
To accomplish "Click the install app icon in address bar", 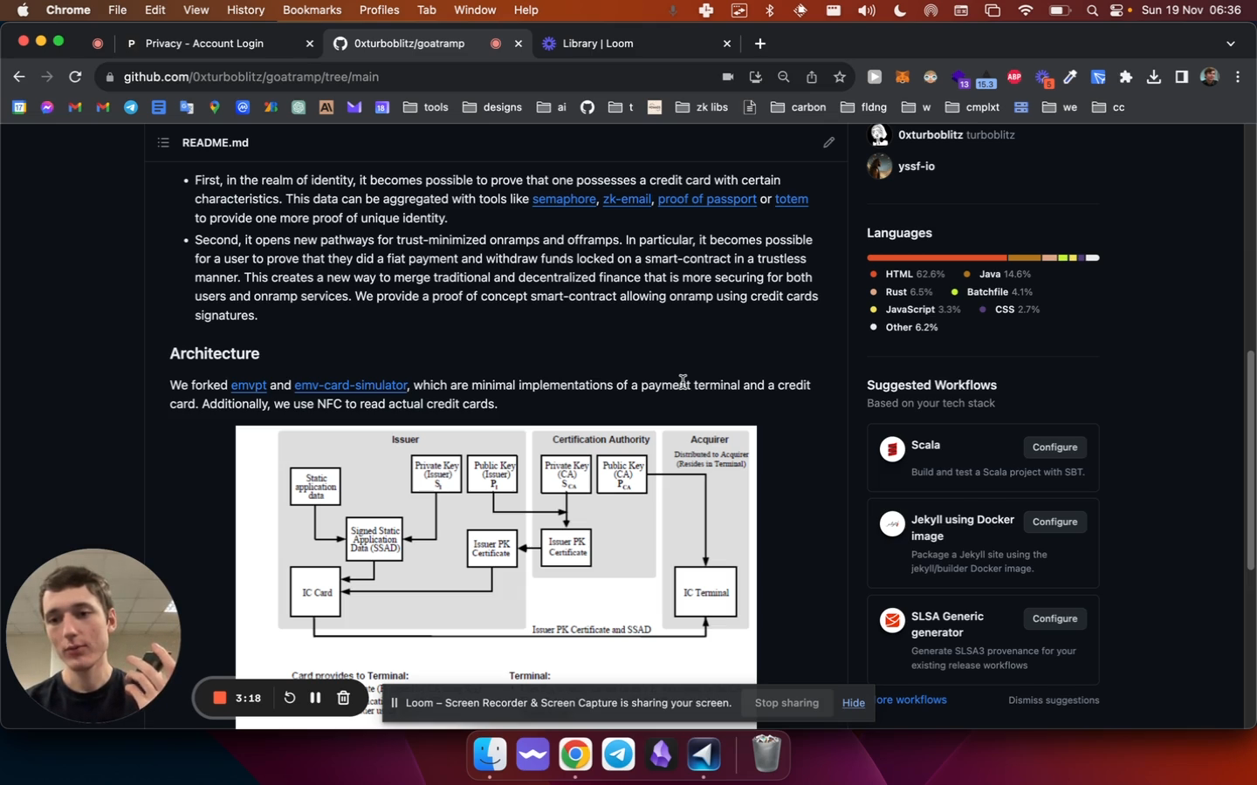I will click(x=756, y=77).
